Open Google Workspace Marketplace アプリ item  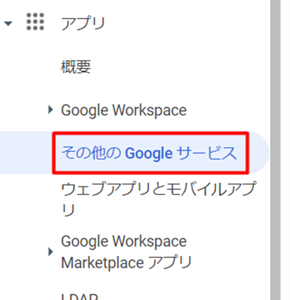126,252
